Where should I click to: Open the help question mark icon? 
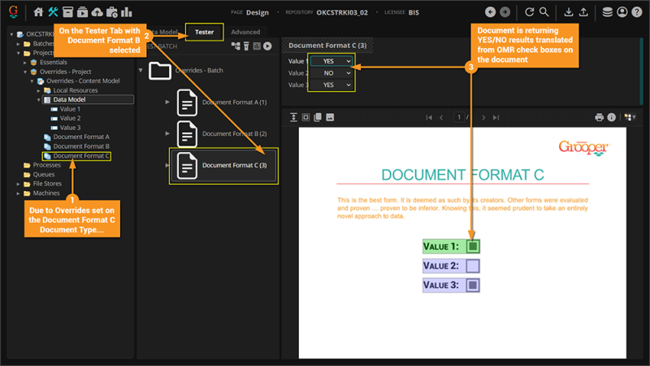[x=637, y=12]
